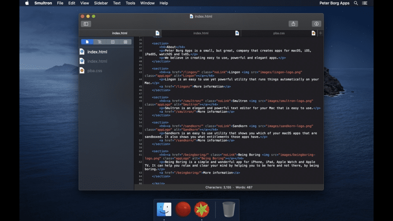393x221 pixels.
Task: Switch sidebar to the second list view
Action: click(x=100, y=42)
